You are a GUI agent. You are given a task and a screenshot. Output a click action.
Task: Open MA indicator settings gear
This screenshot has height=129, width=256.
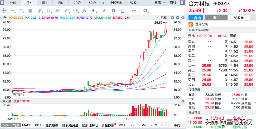coord(183,18)
